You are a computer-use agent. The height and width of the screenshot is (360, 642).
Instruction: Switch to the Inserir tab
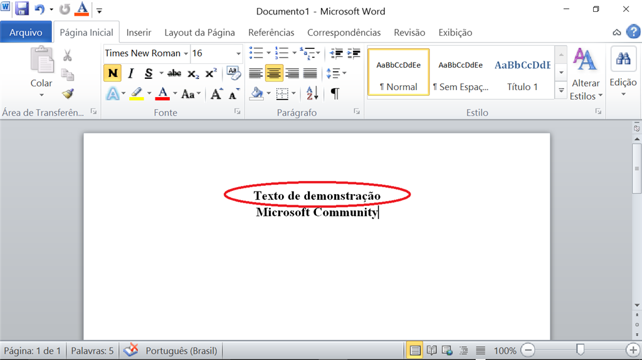pyautogui.click(x=139, y=33)
